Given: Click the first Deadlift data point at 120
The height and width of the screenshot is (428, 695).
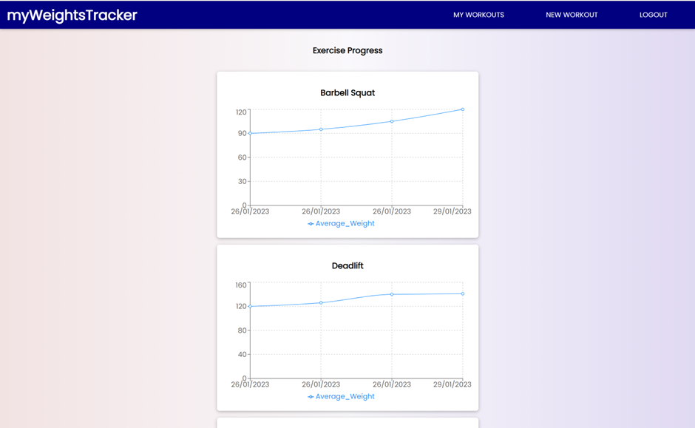Looking at the screenshot, I should click(x=251, y=305).
